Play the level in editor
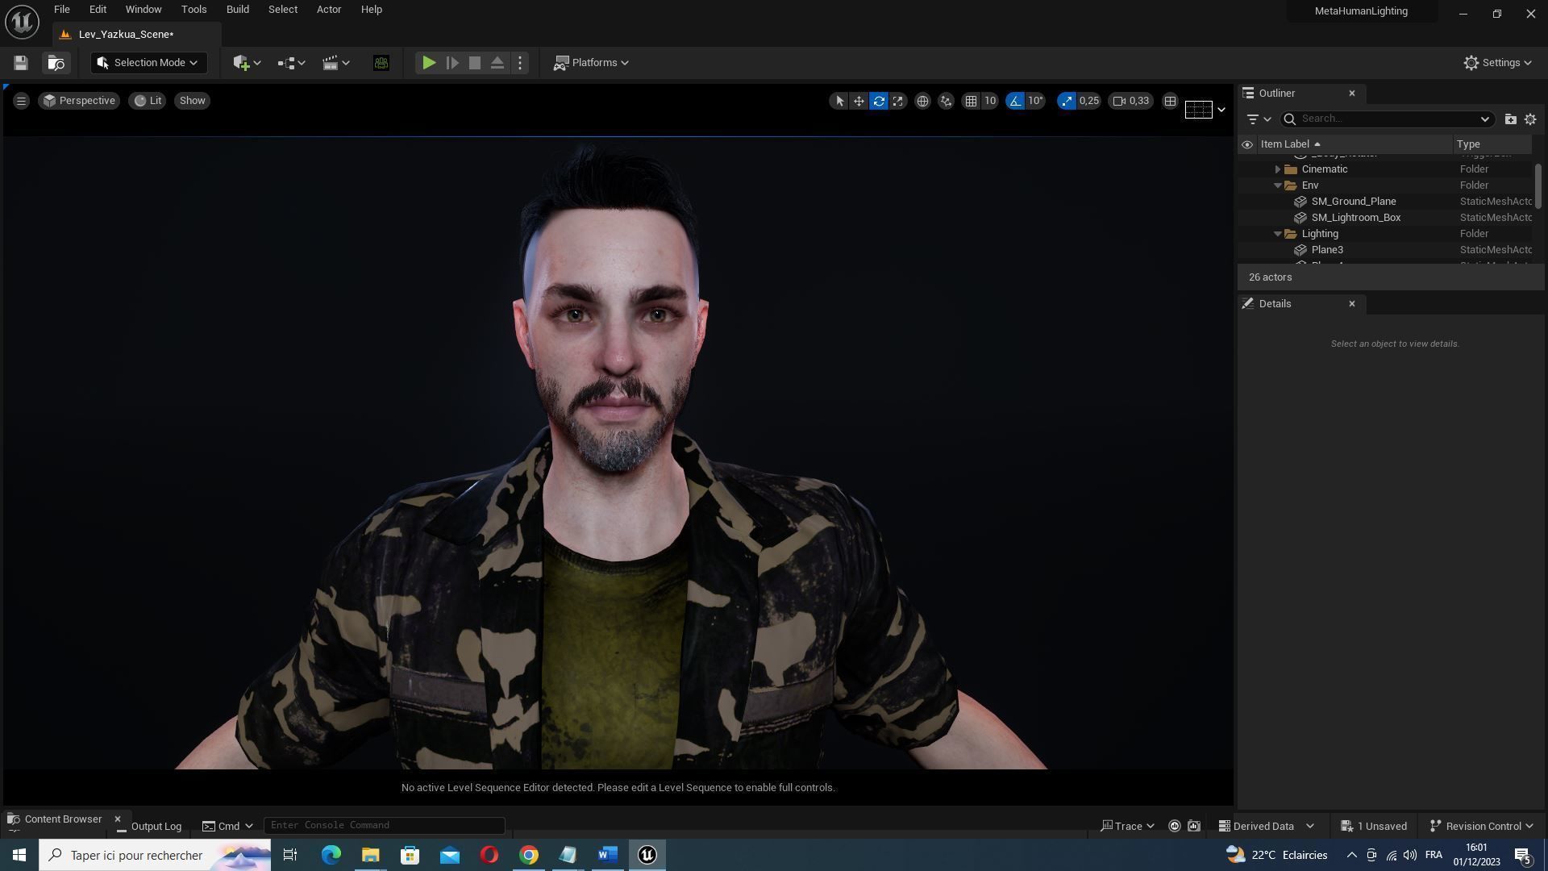Screen dimensions: 1548x871 [429, 63]
